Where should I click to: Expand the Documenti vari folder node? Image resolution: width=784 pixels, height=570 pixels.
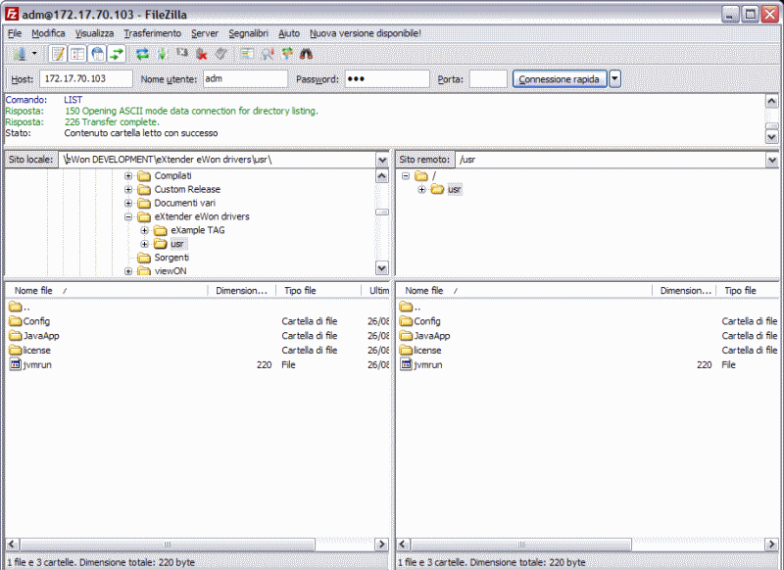(x=128, y=204)
